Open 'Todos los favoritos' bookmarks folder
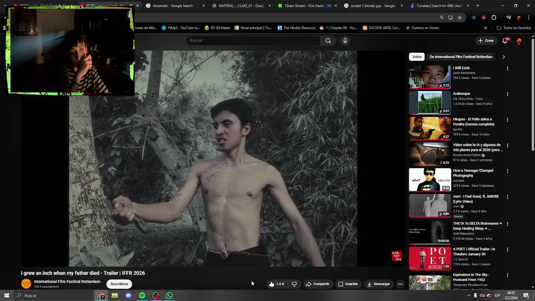 pyautogui.click(x=514, y=28)
